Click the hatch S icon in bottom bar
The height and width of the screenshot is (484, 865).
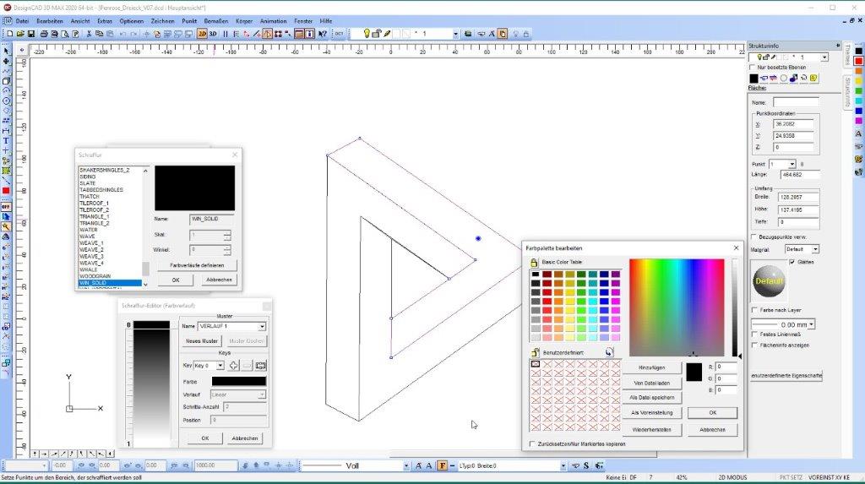586,465
